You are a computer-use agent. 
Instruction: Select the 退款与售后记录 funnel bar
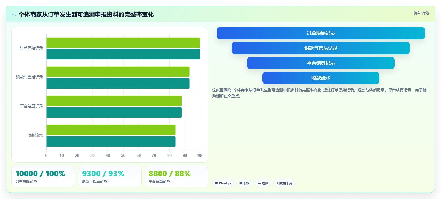pyautogui.click(x=321, y=48)
